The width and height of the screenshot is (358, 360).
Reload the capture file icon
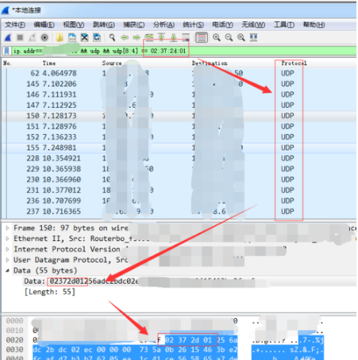[97, 37]
